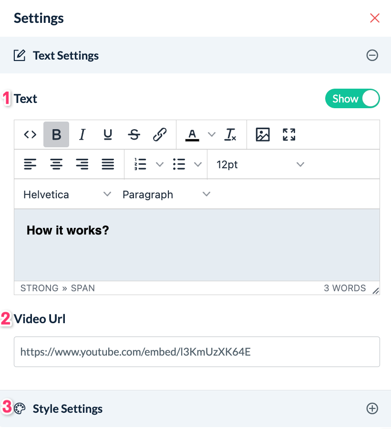This screenshot has height=429, width=391.
Task: Collapse the Text Settings section
Action: (372, 55)
